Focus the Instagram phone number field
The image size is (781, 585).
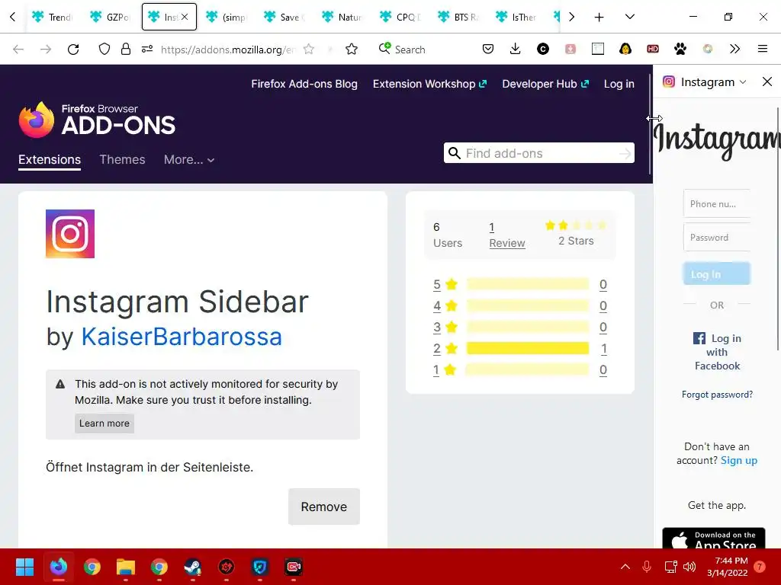717,203
